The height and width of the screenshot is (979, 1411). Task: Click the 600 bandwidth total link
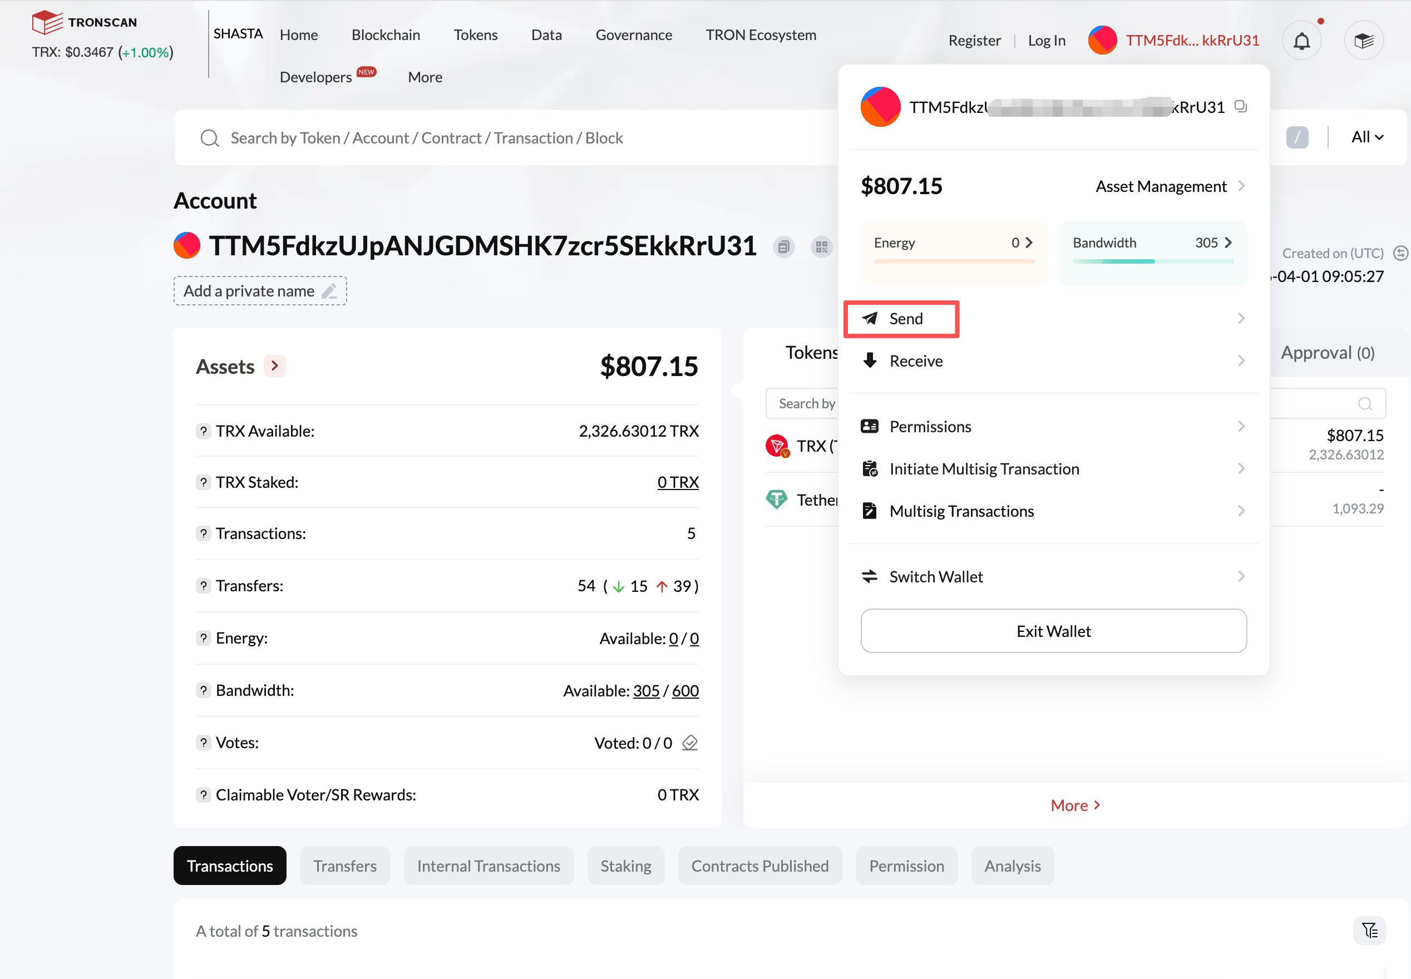(685, 691)
